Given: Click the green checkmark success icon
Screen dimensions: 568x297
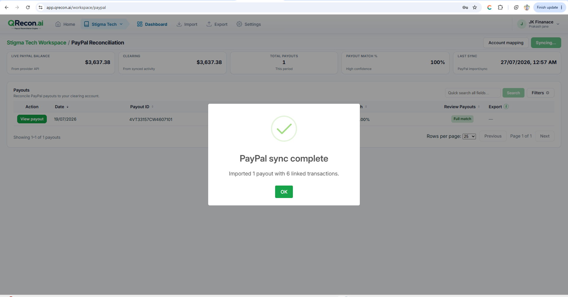Looking at the screenshot, I should point(284,129).
